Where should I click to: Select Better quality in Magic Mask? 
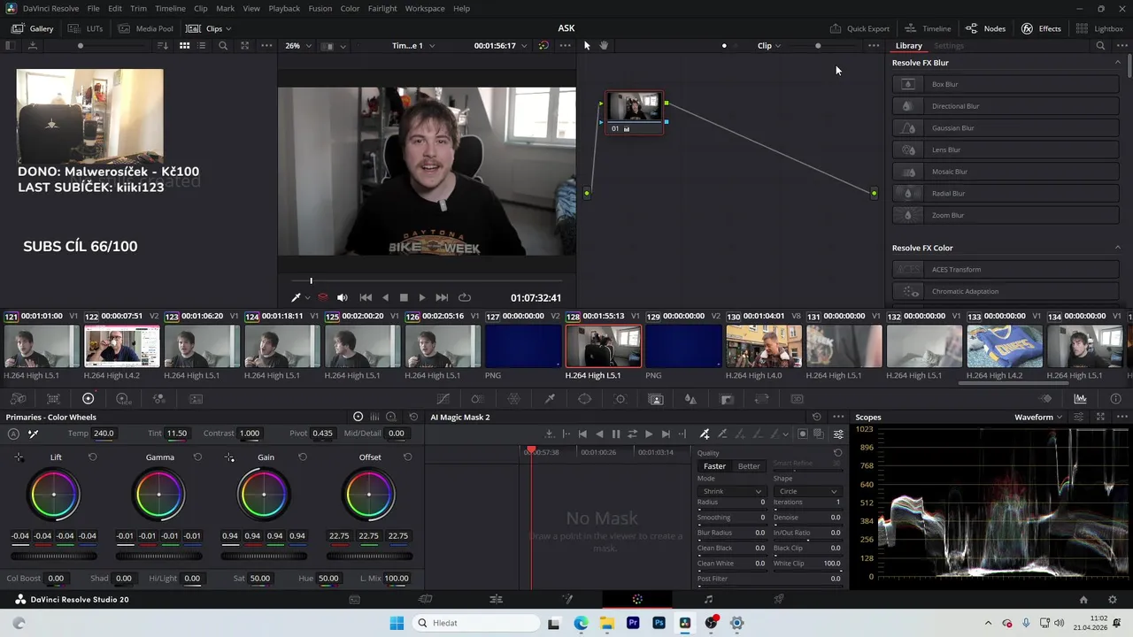(x=749, y=466)
